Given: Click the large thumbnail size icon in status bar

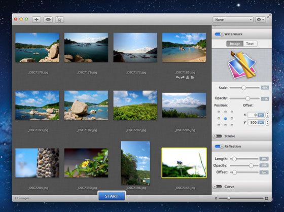Looking at the screenshot, I should pos(266,198).
